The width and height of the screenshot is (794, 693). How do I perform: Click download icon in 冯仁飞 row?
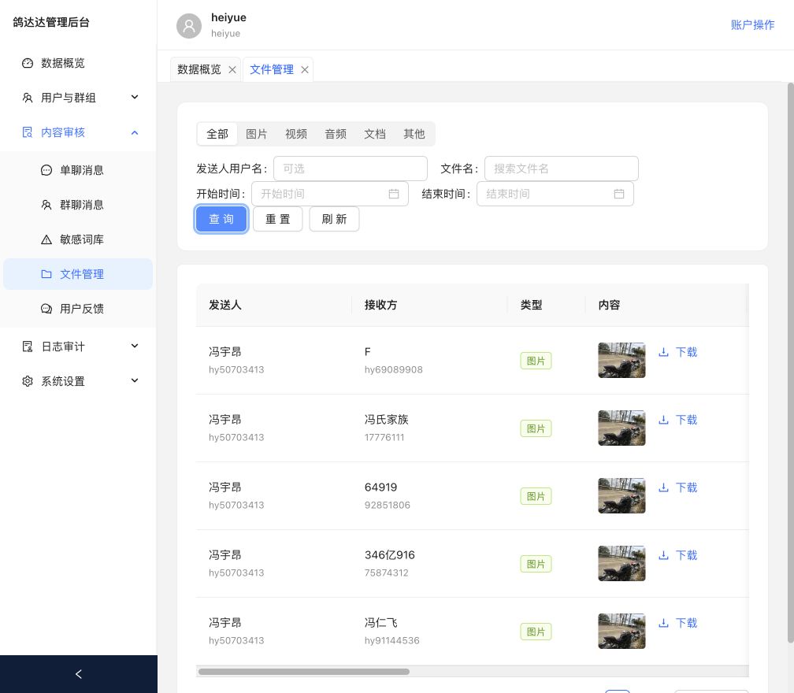click(x=663, y=623)
